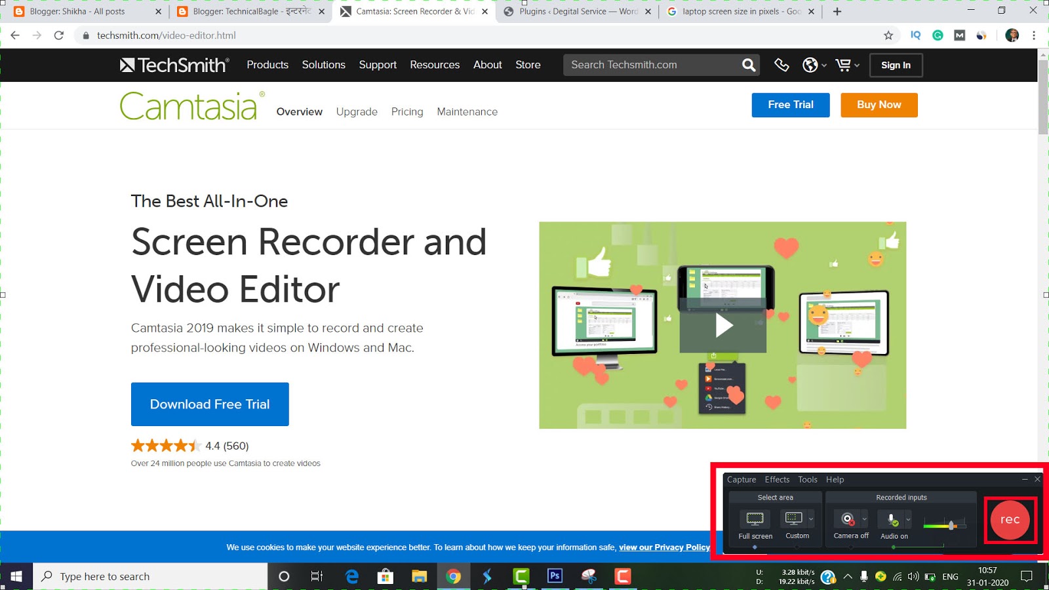This screenshot has height=590, width=1049.
Task: Click the Buy Now button
Action: [879, 105]
